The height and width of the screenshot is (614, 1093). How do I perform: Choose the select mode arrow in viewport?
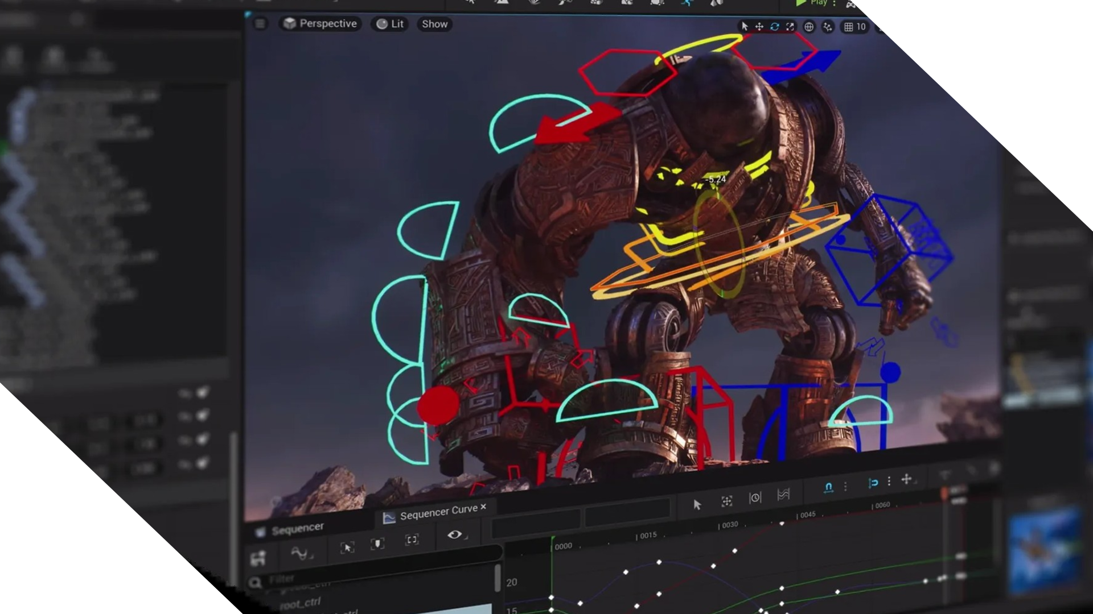pos(745,27)
